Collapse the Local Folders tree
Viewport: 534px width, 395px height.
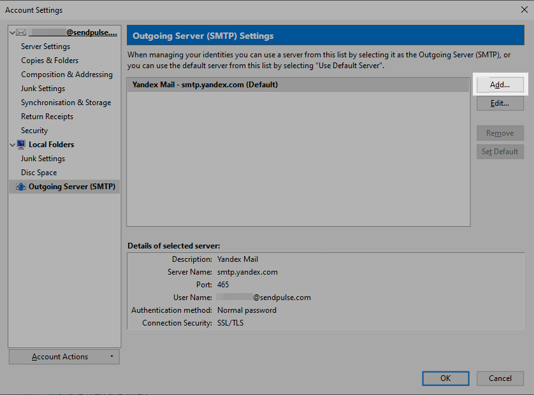tap(11, 145)
